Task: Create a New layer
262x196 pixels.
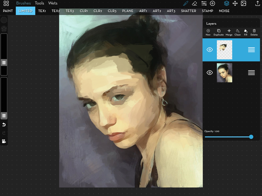Action: [208, 32]
